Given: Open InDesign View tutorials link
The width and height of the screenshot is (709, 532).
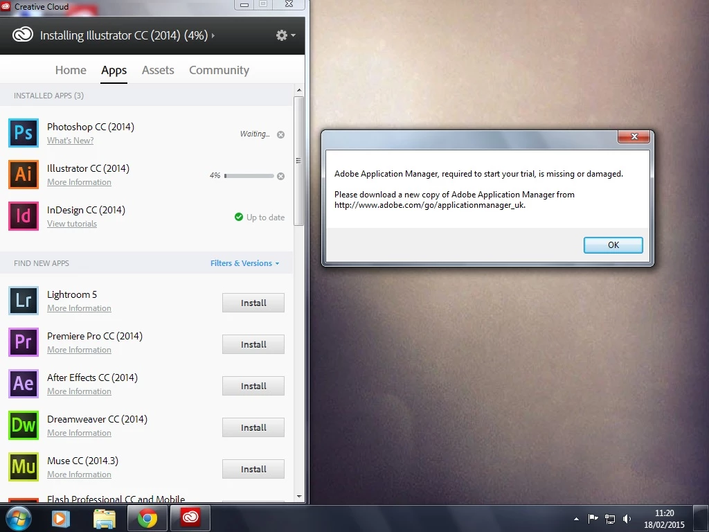Looking at the screenshot, I should 72,224.
